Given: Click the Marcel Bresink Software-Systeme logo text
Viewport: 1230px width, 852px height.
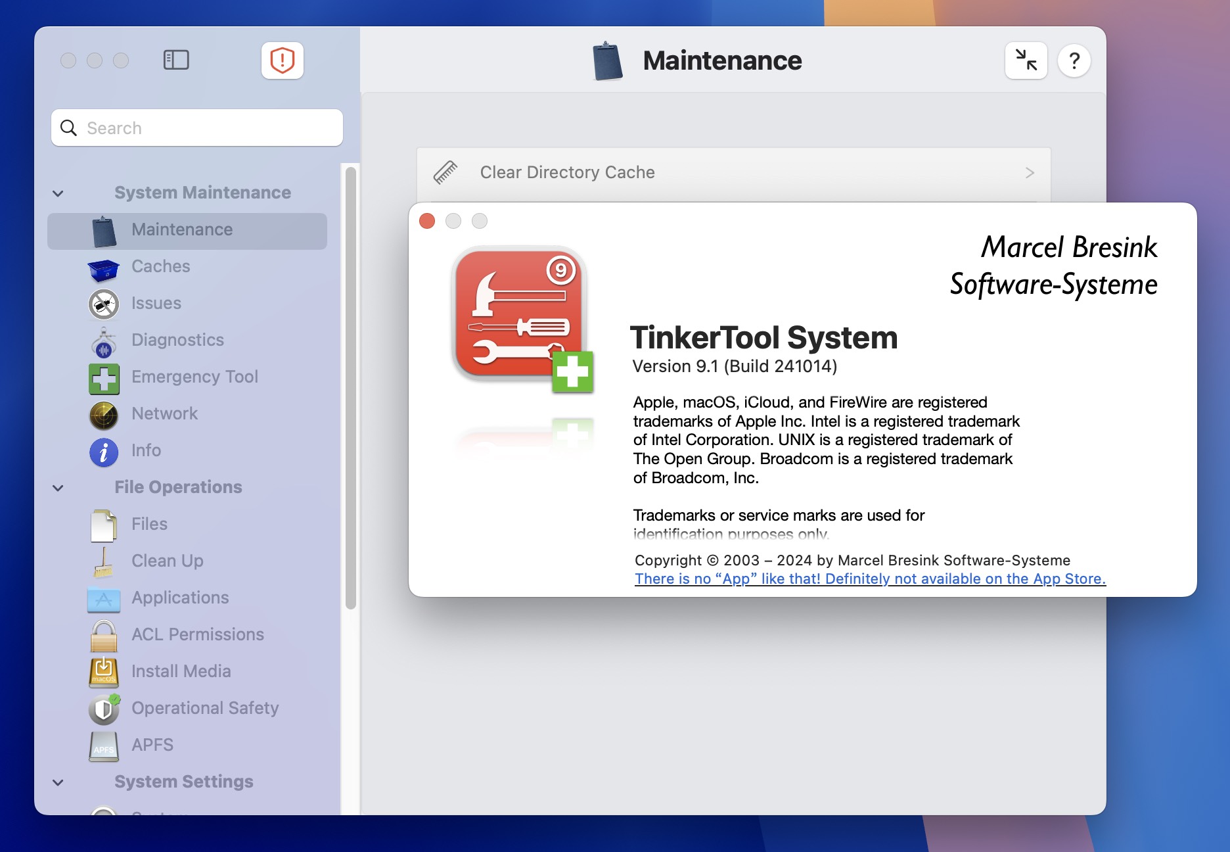Looking at the screenshot, I should click(1054, 266).
